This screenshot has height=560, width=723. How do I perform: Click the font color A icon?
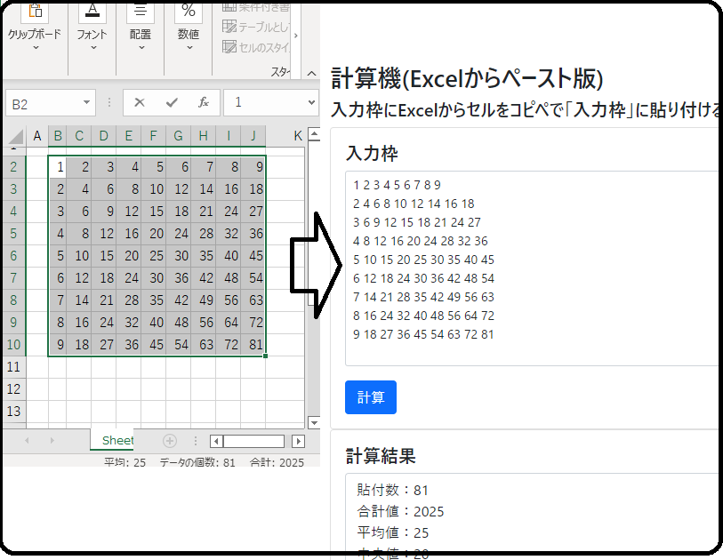[92, 11]
